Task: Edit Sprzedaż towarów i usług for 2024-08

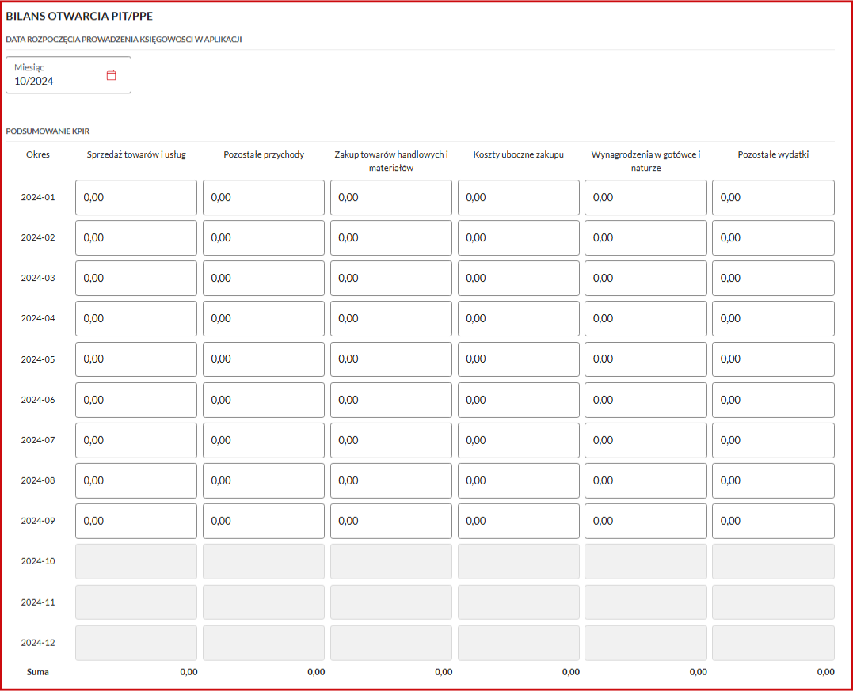Action: [x=136, y=480]
